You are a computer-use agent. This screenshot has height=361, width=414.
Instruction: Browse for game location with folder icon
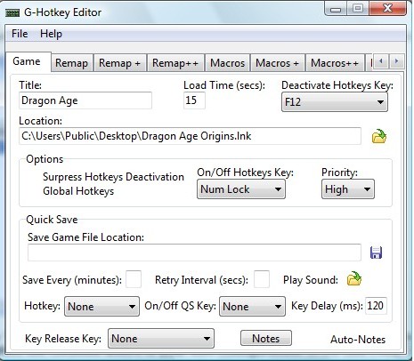379,136
